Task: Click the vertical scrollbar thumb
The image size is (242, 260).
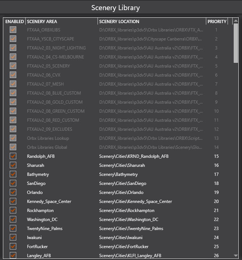Action: (x=236, y=43)
